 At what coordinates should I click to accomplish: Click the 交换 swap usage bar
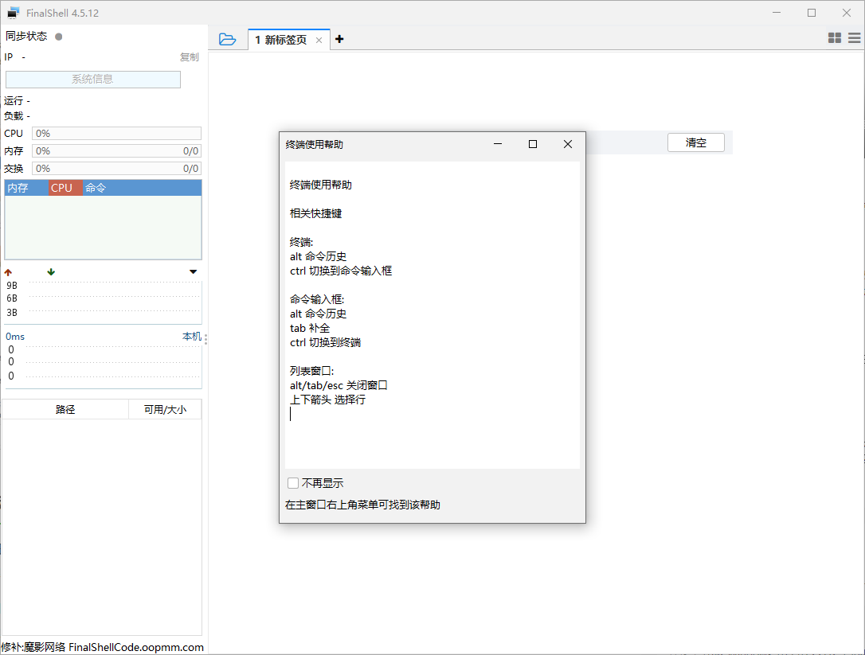116,169
